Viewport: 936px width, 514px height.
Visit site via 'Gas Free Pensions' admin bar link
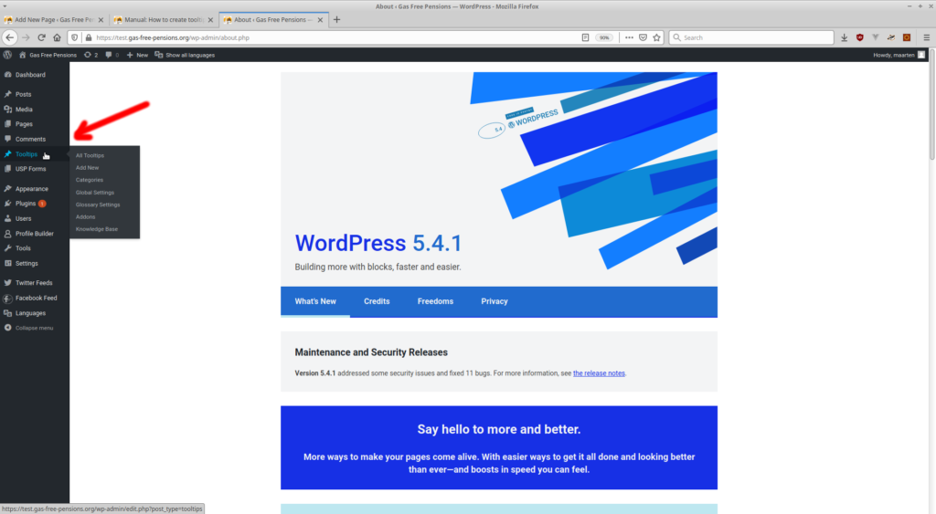(x=48, y=55)
